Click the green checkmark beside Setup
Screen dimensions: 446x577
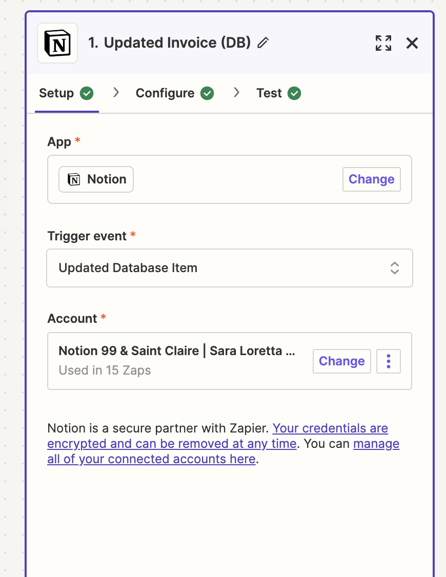(x=87, y=93)
